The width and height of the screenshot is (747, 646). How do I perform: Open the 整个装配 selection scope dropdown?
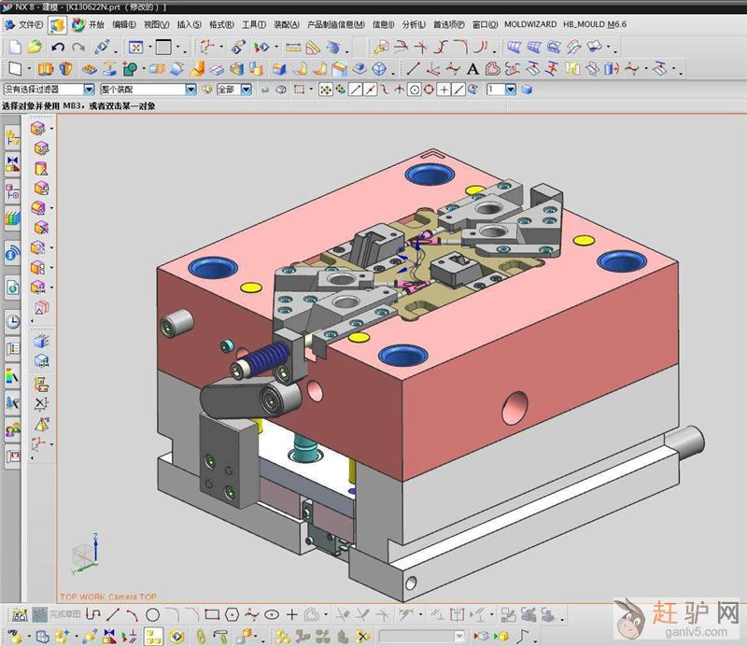click(x=190, y=90)
